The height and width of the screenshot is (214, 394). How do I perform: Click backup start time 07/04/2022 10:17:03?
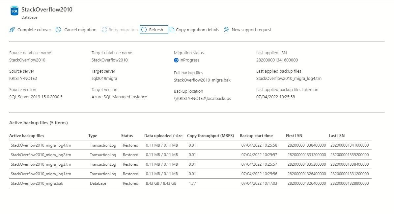coord(259,183)
